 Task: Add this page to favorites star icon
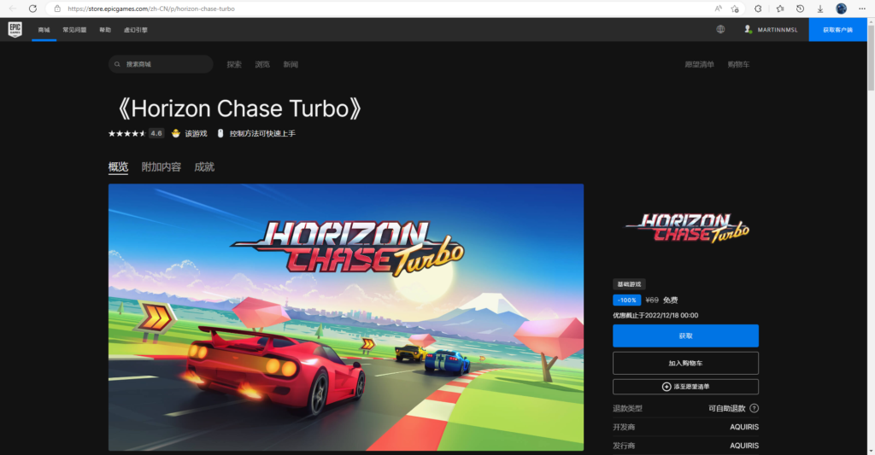click(x=735, y=9)
